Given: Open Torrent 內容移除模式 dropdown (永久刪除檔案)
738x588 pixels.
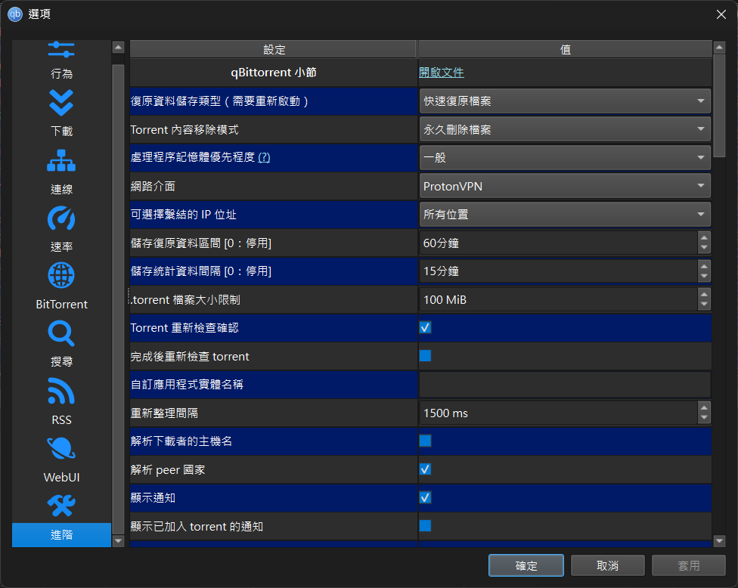Looking at the screenshot, I should point(565,129).
